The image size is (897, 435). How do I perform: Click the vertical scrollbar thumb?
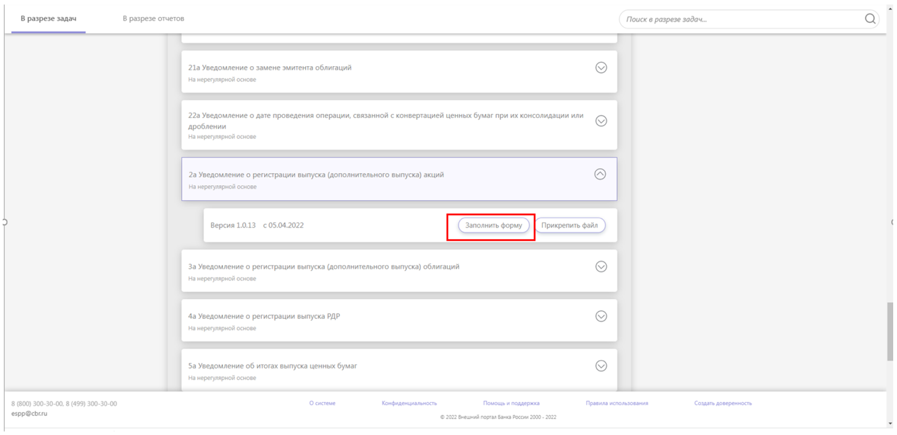[889, 331]
